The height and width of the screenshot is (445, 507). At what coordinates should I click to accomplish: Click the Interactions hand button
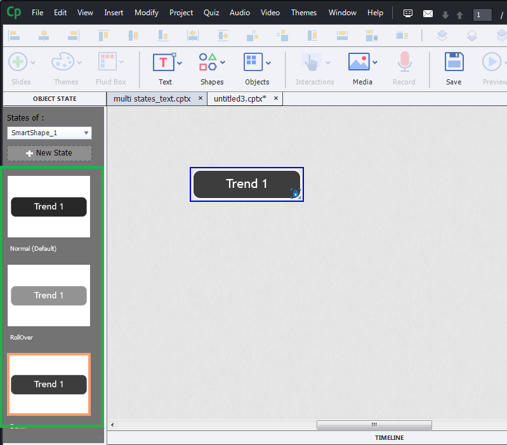point(311,62)
